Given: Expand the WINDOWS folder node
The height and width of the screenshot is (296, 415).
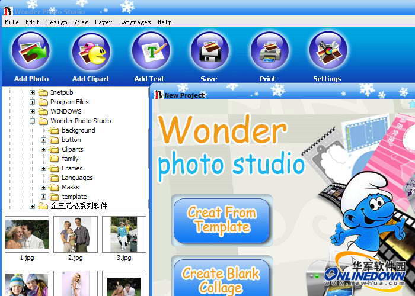Looking at the screenshot, I should click(32, 111).
